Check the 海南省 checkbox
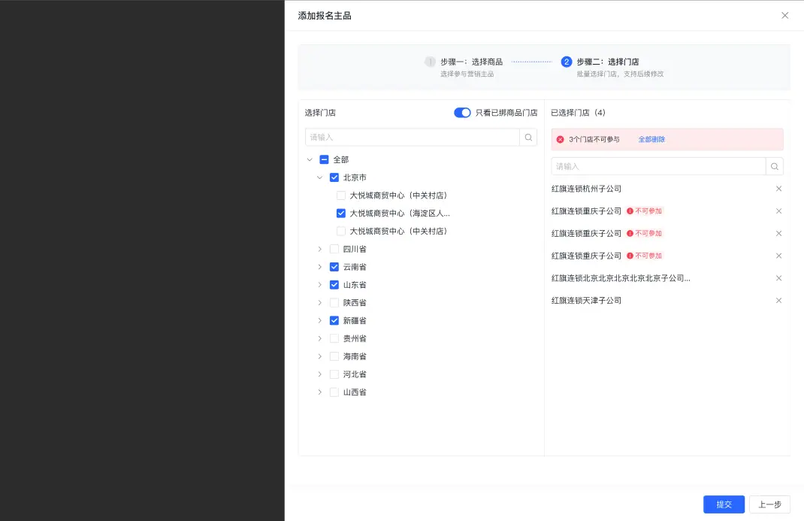804x521 pixels. (334, 356)
